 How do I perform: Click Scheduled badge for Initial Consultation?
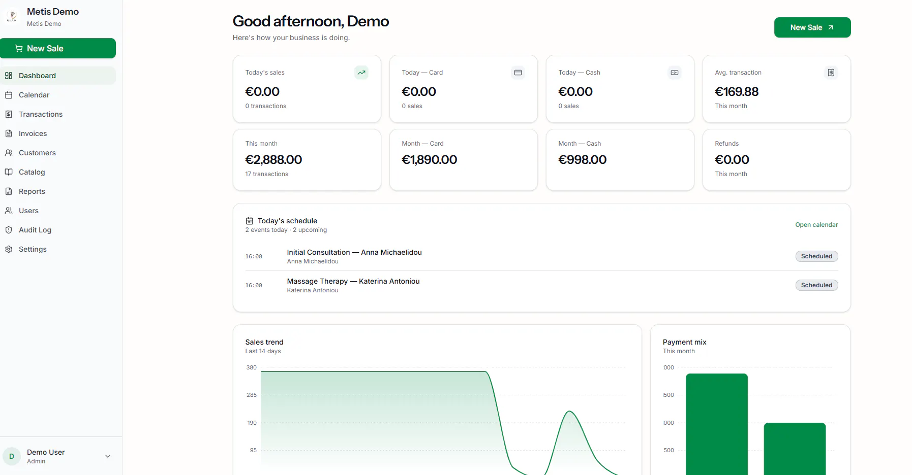click(x=816, y=256)
